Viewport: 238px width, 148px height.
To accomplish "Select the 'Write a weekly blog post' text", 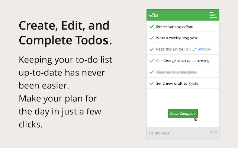I will [177, 38].
